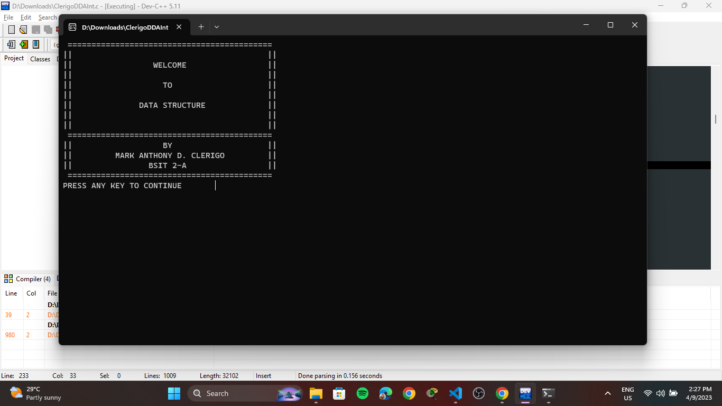Viewport: 722px width, 406px height.
Task: Click the 'Lines: 1009' status entry
Action: (x=160, y=376)
